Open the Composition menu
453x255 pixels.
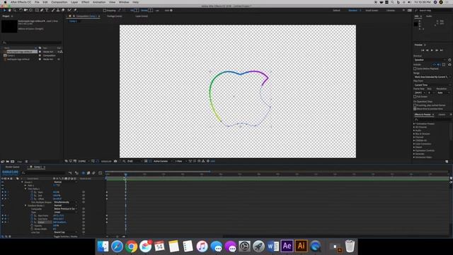click(x=59, y=2)
